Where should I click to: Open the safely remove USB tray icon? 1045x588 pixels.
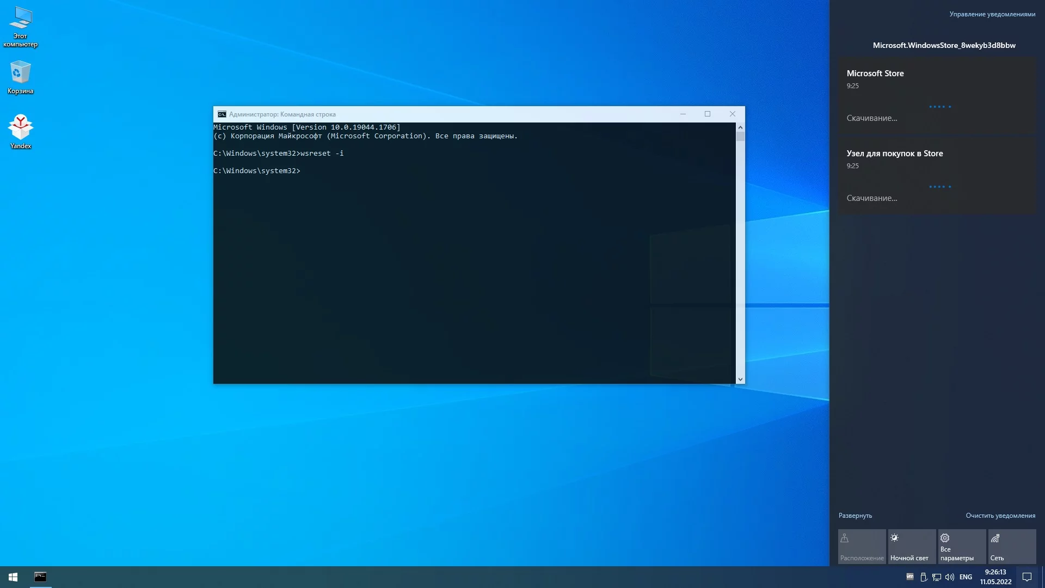click(924, 577)
